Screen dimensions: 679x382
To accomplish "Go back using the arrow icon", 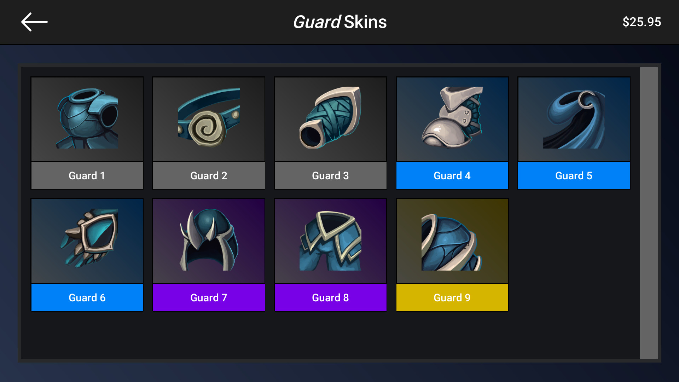I will [x=34, y=22].
